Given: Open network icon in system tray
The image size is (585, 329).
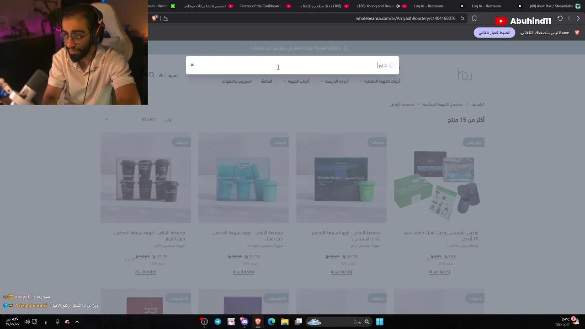Looking at the screenshot, I should click(x=34, y=322).
